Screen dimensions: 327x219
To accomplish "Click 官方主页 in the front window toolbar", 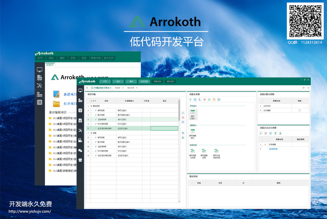I will click(x=170, y=81).
